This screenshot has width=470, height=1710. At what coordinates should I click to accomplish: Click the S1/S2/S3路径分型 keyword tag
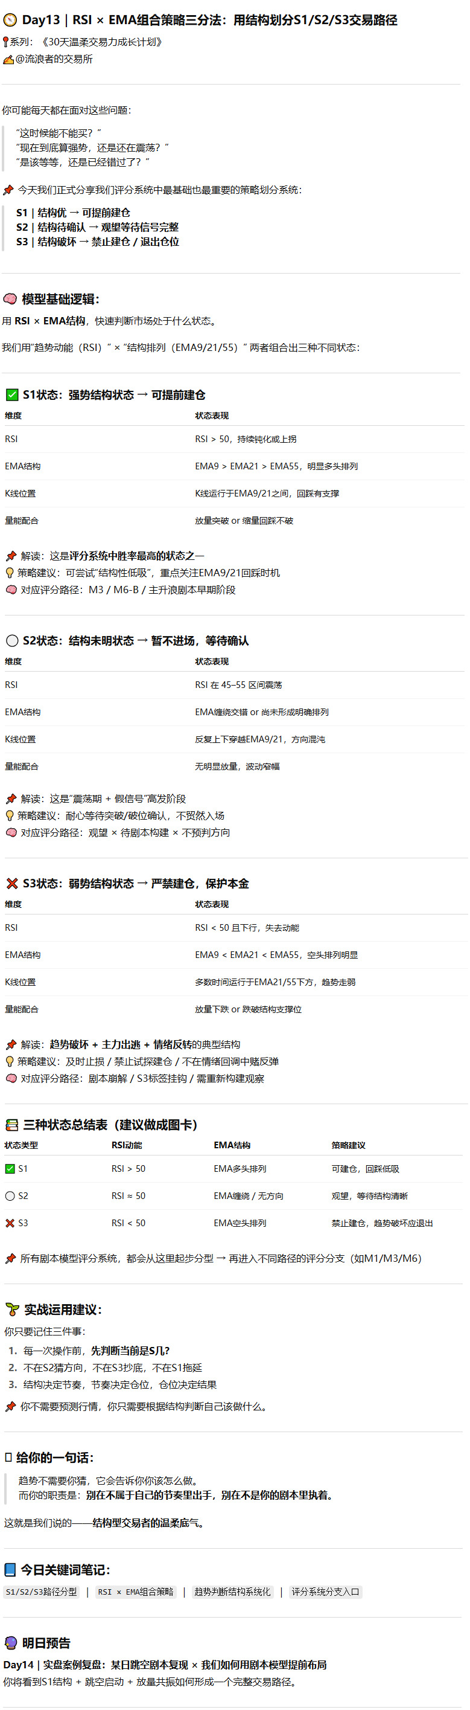pos(41,1592)
